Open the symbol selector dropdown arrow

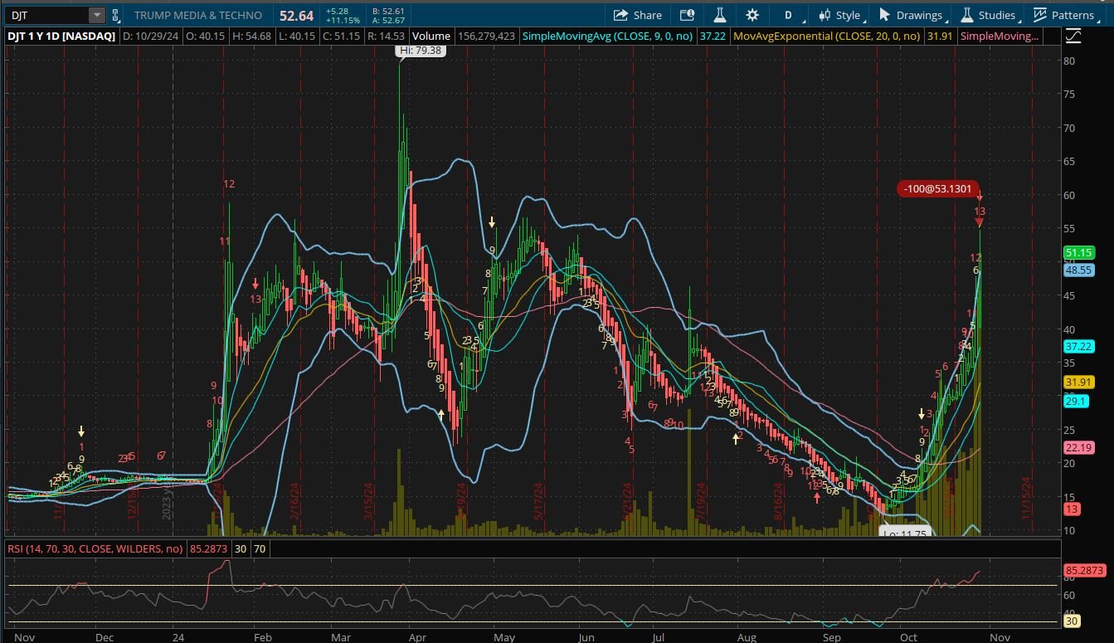click(97, 15)
